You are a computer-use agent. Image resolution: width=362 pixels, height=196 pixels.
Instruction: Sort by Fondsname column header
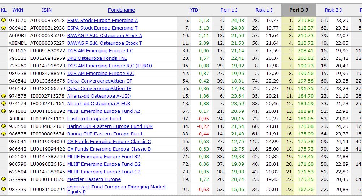point(122,10)
